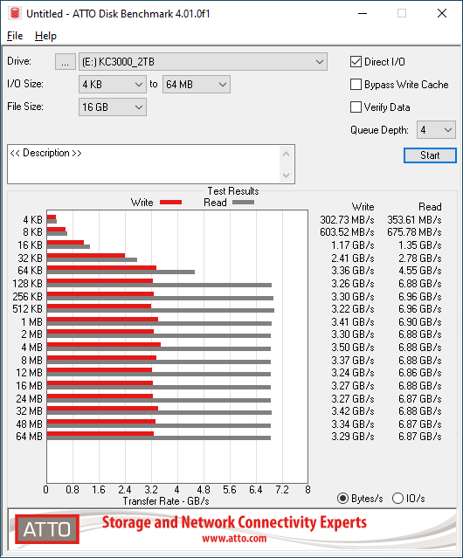This screenshot has width=463, height=558.
Task: Click the Write legend red swatch
Action: (171, 202)
